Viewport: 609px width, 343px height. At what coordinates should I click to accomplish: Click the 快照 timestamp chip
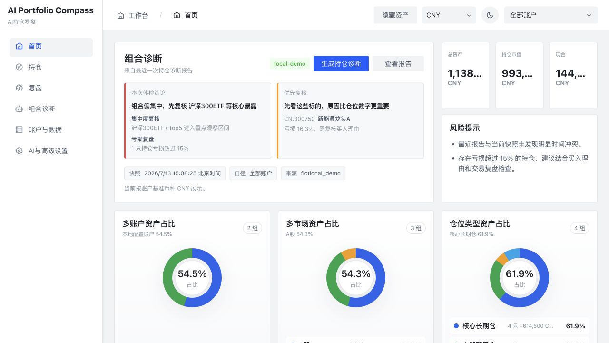pos(175,173)
